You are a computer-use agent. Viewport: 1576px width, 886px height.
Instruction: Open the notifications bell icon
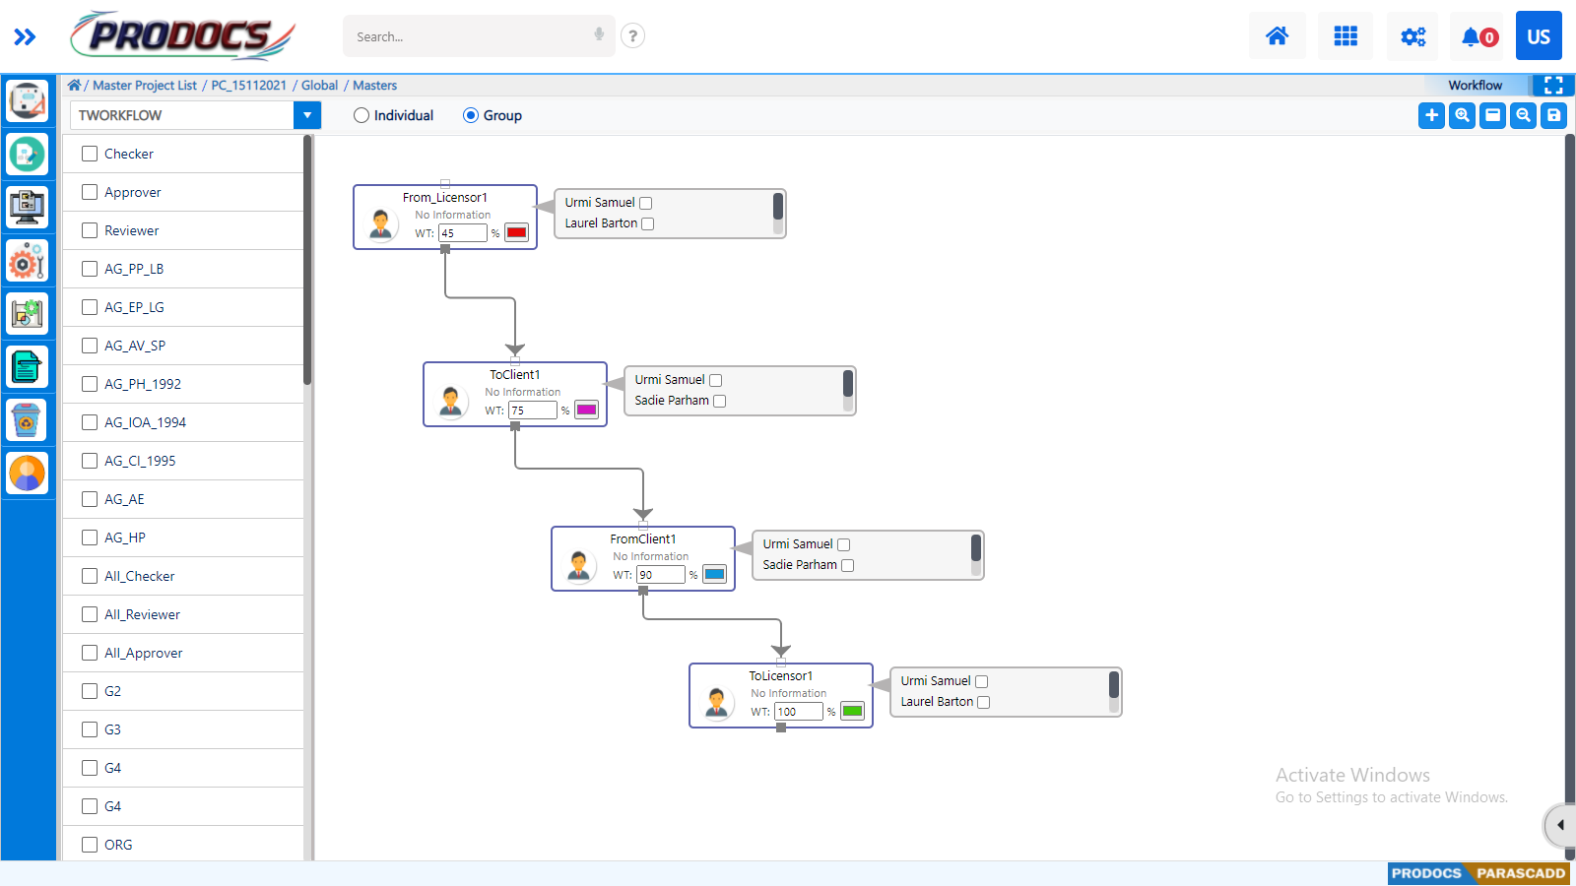pyautogui.click(x=1474, y=35)
